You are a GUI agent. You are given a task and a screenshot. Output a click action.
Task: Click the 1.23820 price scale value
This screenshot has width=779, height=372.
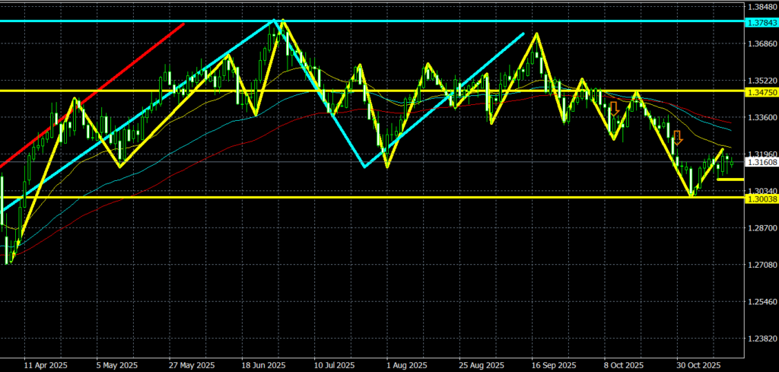point(762,339)
